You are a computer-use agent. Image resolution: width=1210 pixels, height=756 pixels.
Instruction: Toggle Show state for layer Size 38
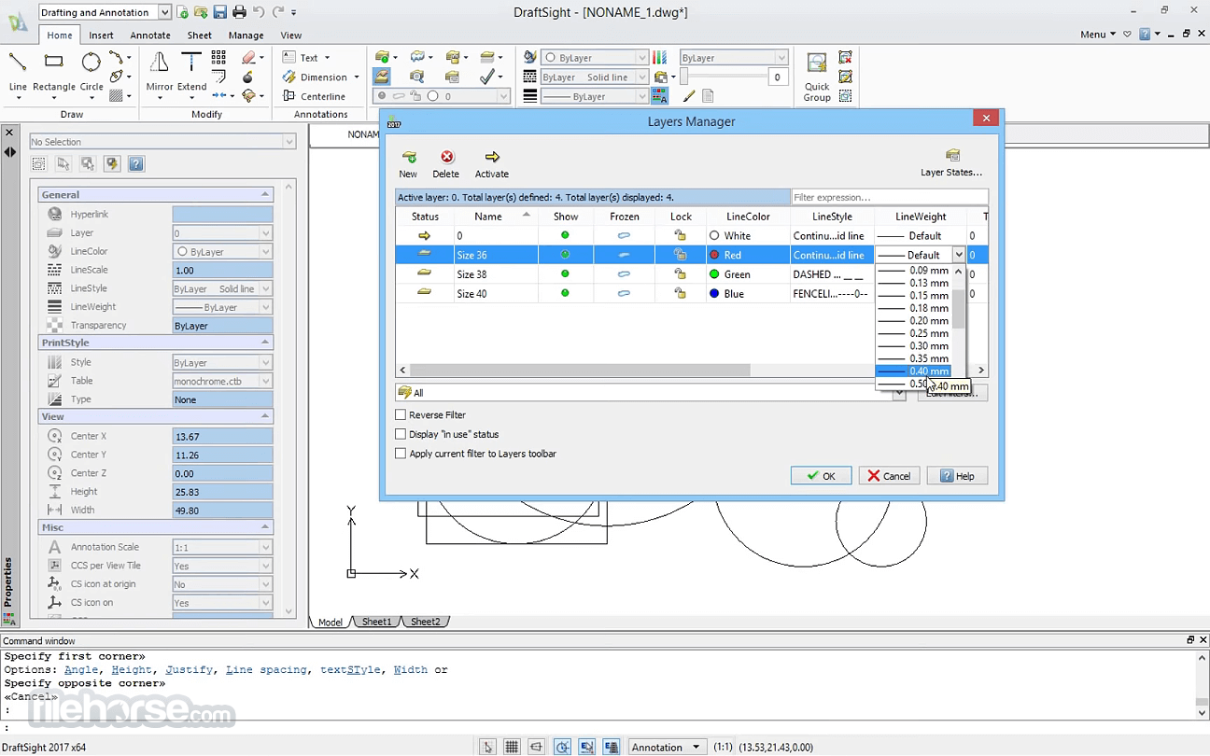tap(565, 274)
